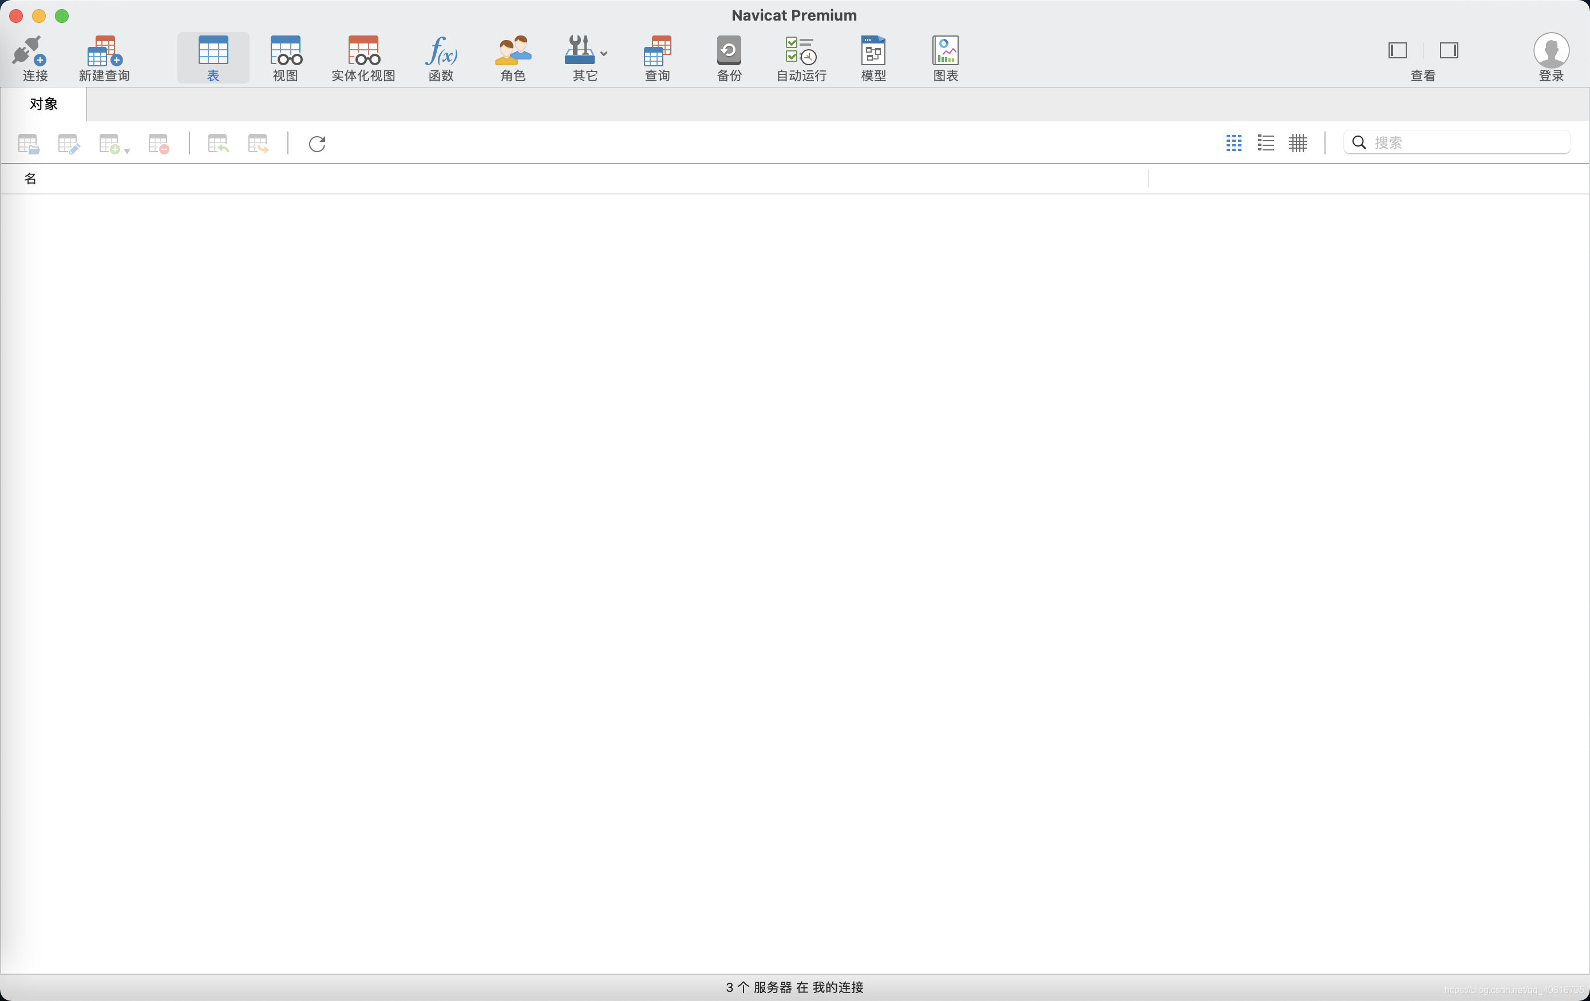Toggle the right information pane
The image size is (1590, 1001).
tap(1449, 50)
